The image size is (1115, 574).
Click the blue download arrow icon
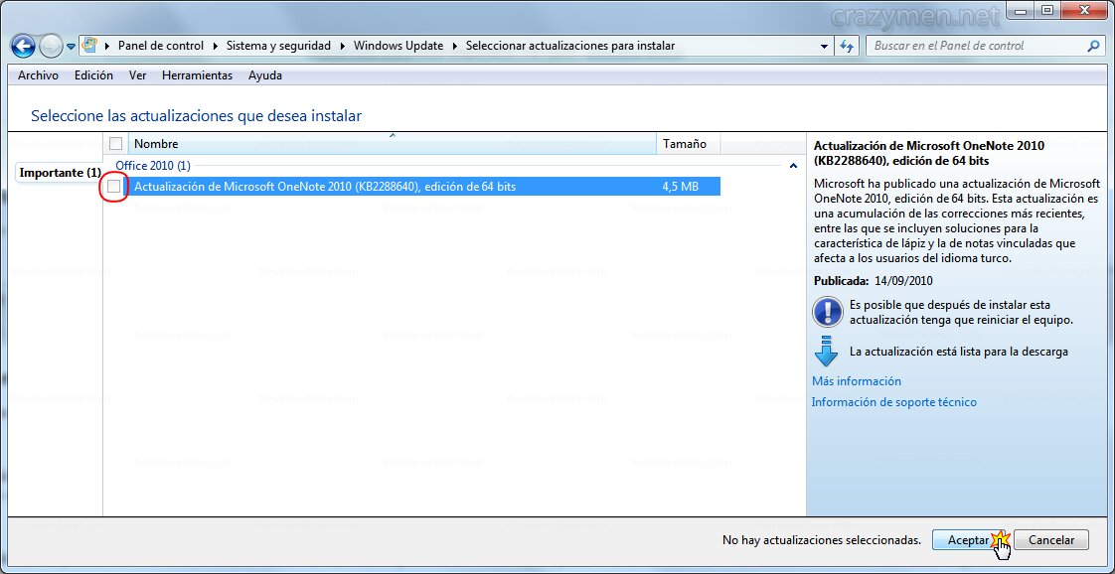tap(826, 351)
